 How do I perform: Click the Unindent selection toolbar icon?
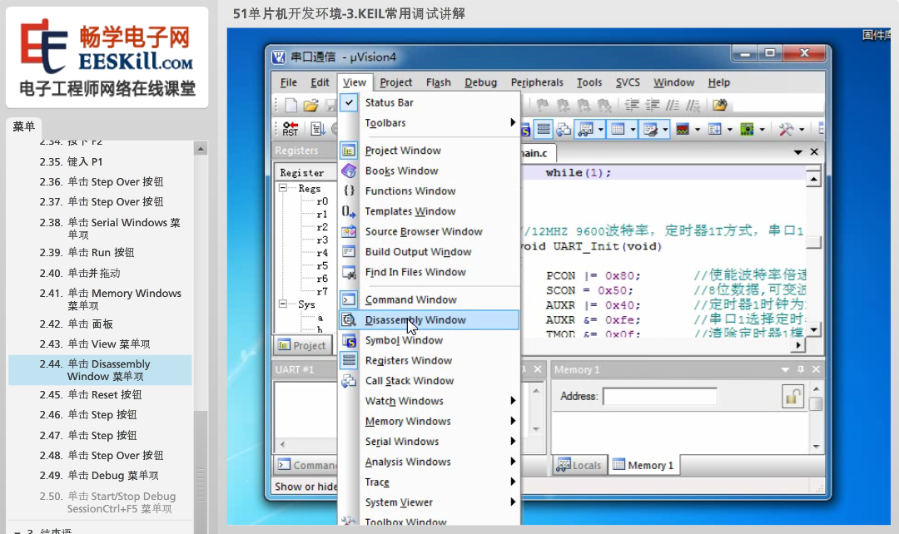(652, 105)
